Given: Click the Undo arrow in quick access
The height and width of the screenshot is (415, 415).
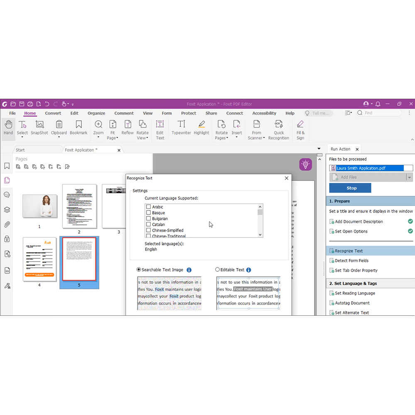Looking at the screenshot, I should (x=47, y=104).
